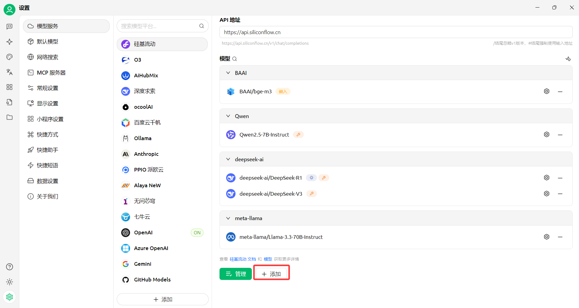
Task: Select the 硅基流动 provider
Action: click(162, 44)
